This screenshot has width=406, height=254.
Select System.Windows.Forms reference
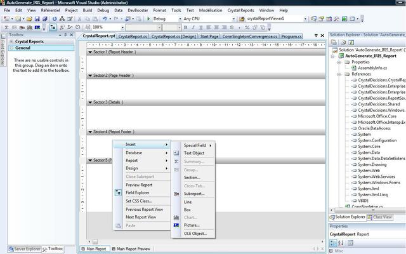click(379, 183)
